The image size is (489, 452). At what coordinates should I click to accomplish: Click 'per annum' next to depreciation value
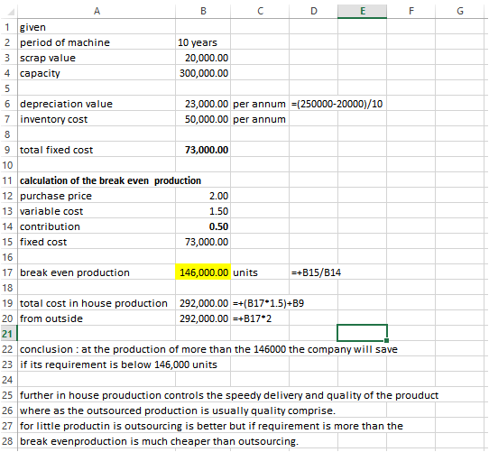tap(260, 104)
